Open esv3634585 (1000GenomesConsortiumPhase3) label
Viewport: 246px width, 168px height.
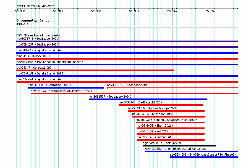50,62
